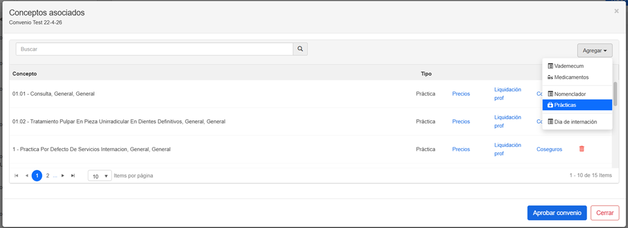Click the Aprobar convenio button
The width and height of the screenshot is (628, 228).
[x=557, y=213]
